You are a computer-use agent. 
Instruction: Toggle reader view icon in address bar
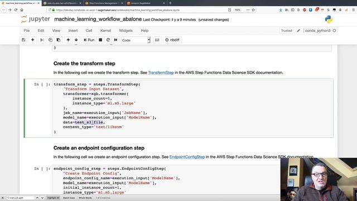229,10
